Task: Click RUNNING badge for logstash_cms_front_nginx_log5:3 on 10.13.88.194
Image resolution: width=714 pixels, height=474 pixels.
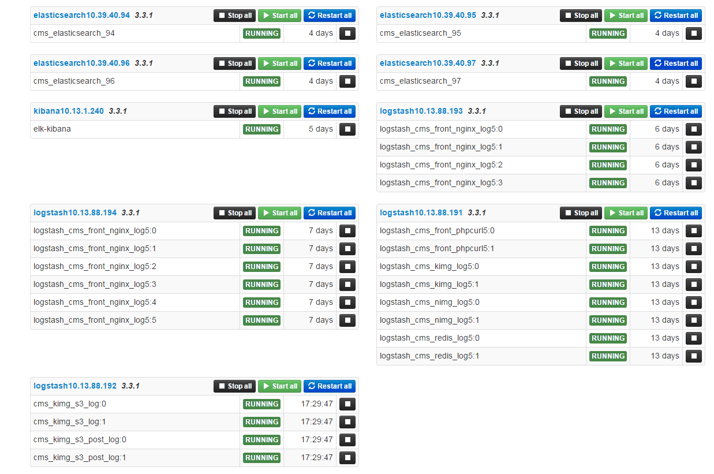Action: tap(261, 285)
